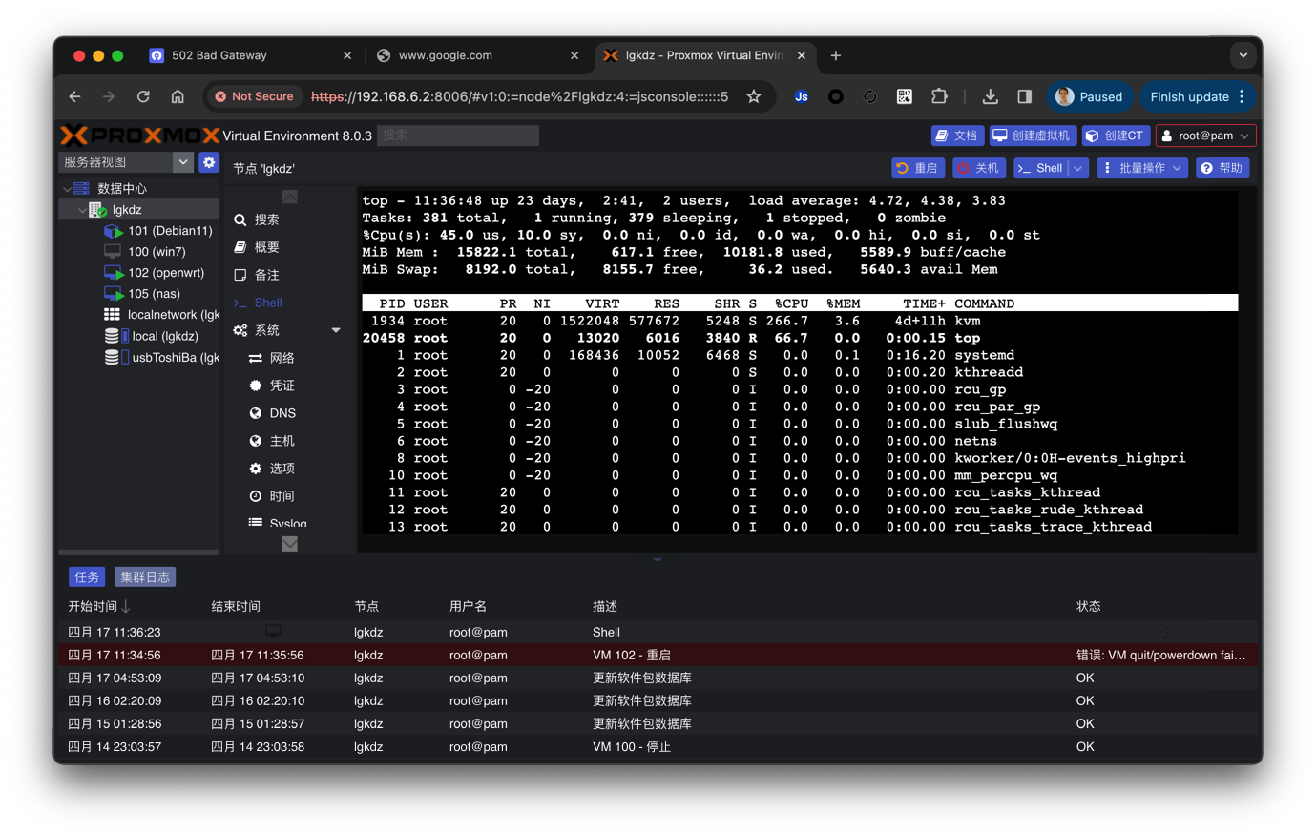Open the 系统 system menu item
This screenshot has width=1316, height=835.
[x=267, y=330]
